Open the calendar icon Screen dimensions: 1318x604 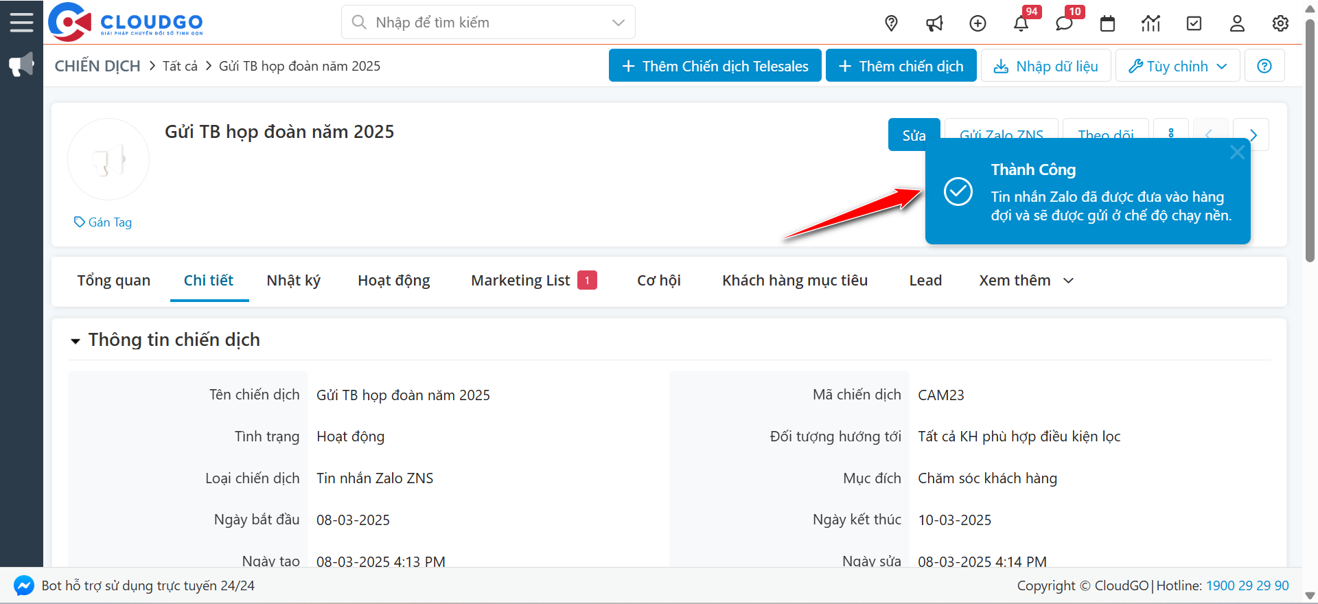tap(1107, 24)
